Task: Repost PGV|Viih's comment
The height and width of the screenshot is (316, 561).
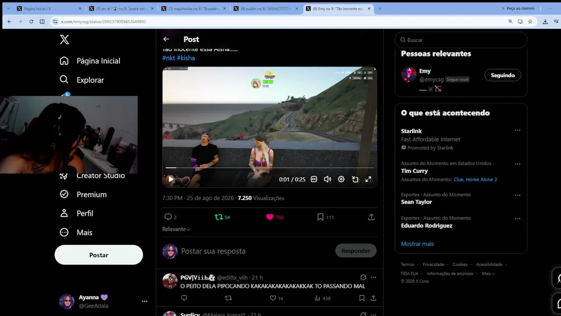Action: tap(228, 298)
